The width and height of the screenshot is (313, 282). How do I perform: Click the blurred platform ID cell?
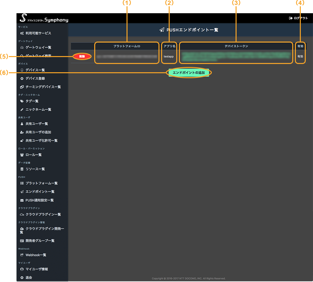click(127, 56)
